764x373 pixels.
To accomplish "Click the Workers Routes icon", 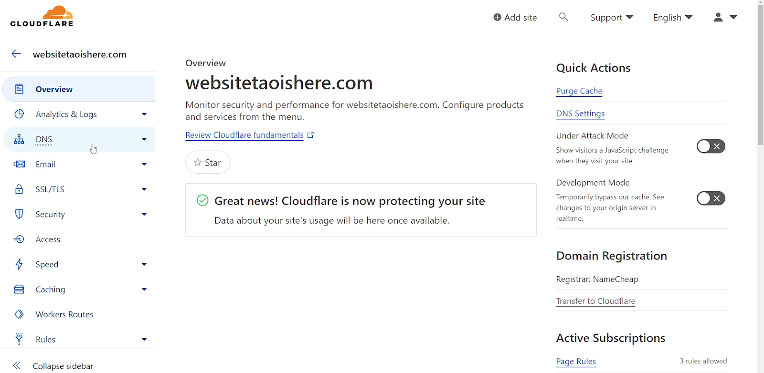I will [x=19, y=314].
